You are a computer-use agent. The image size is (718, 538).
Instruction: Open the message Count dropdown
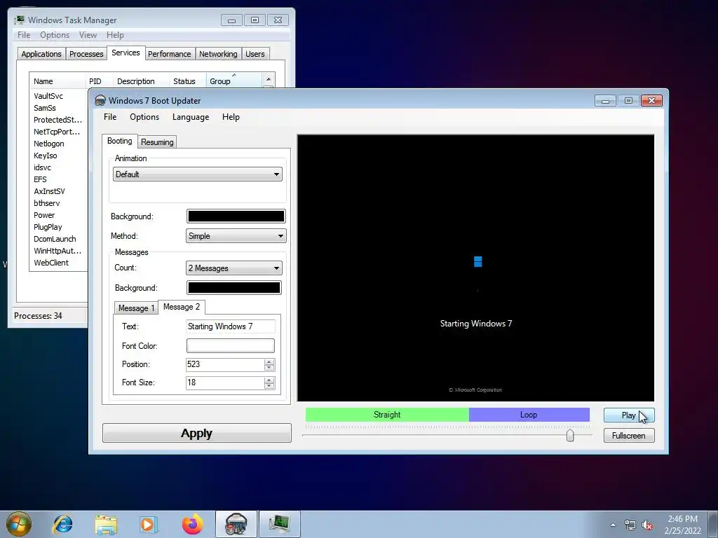[234, 268]
